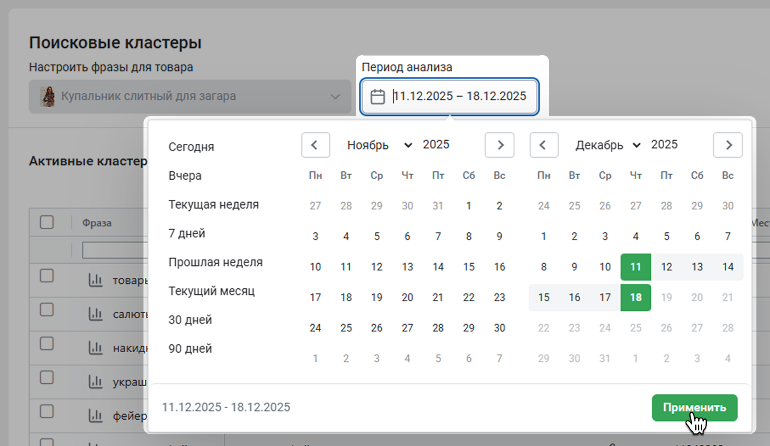This screenshot has height=446, width=770.
Task: Open the Ноябрь month dropdown
Action: 379,145
